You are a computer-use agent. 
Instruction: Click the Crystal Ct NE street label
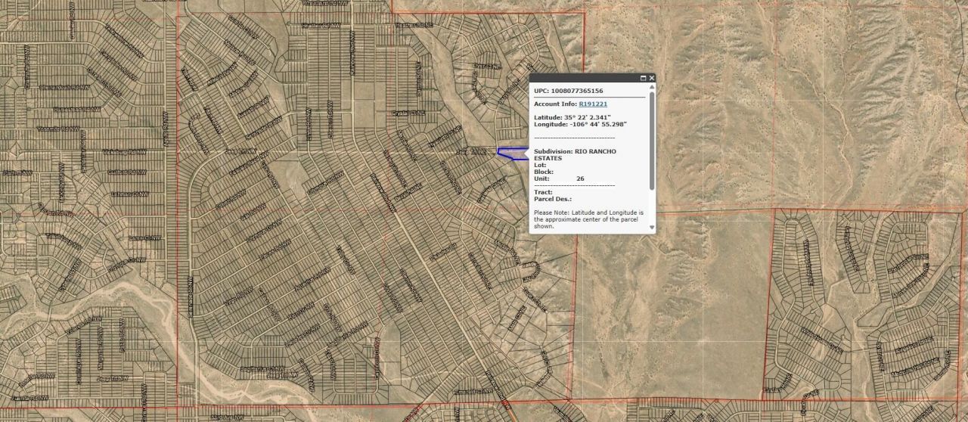point(408,113)
